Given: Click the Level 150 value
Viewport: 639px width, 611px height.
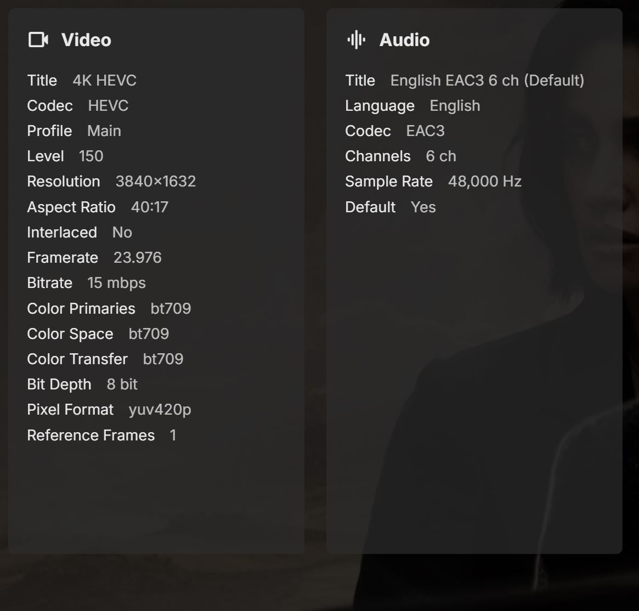Looking at the screenshot, I should pos(91,156).
